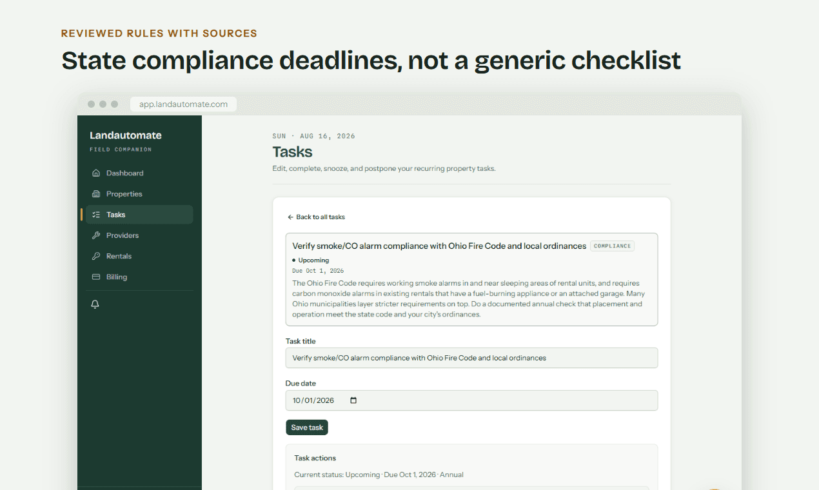
Task: Open Billing page
Action: coord(139,277)
